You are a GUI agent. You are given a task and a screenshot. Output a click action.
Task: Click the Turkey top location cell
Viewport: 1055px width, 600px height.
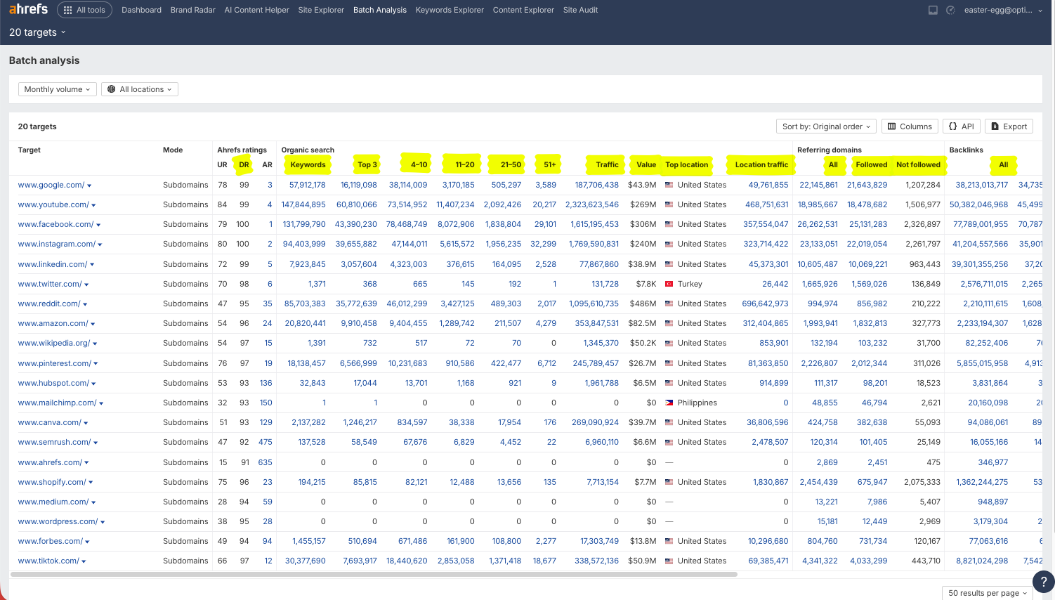[x=683, y=284]
